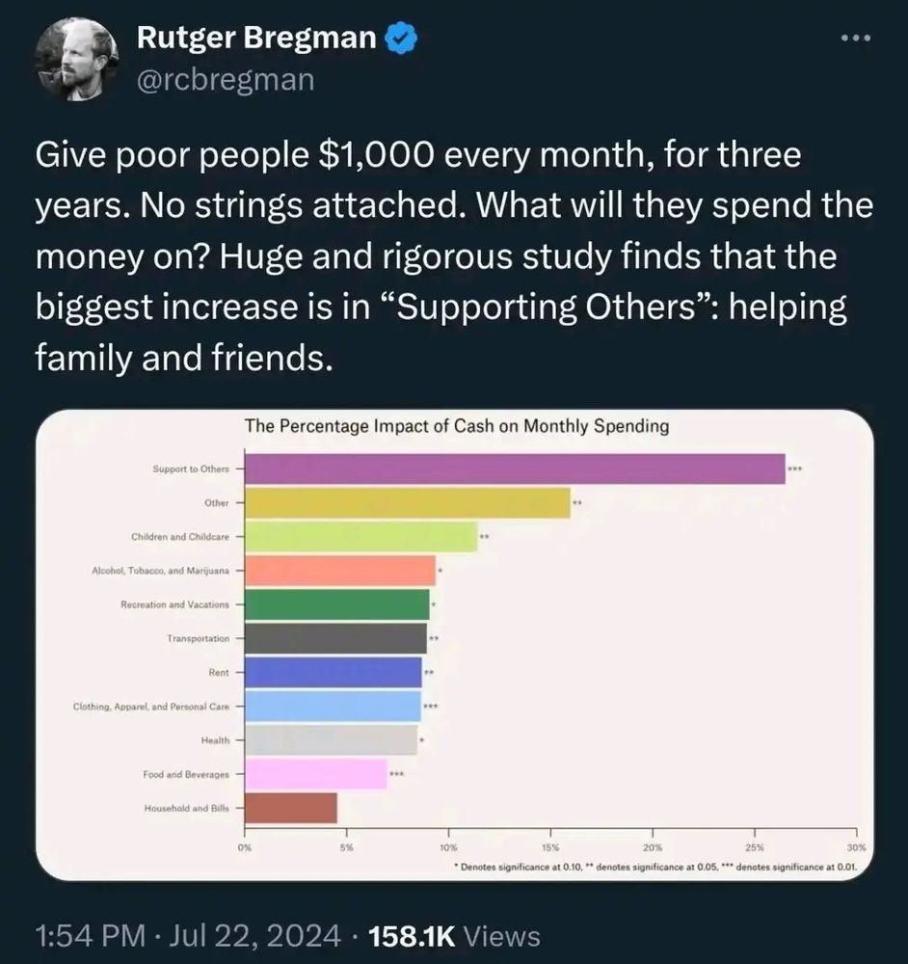Select the Children and Childcare green bar
Viewport: 908px width, 964px height.
click(361, 537)
